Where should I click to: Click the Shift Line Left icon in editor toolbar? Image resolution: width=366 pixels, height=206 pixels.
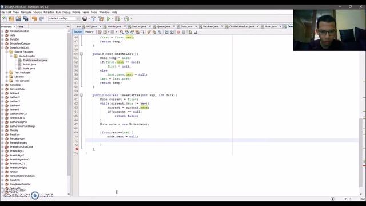click(166, 32)
